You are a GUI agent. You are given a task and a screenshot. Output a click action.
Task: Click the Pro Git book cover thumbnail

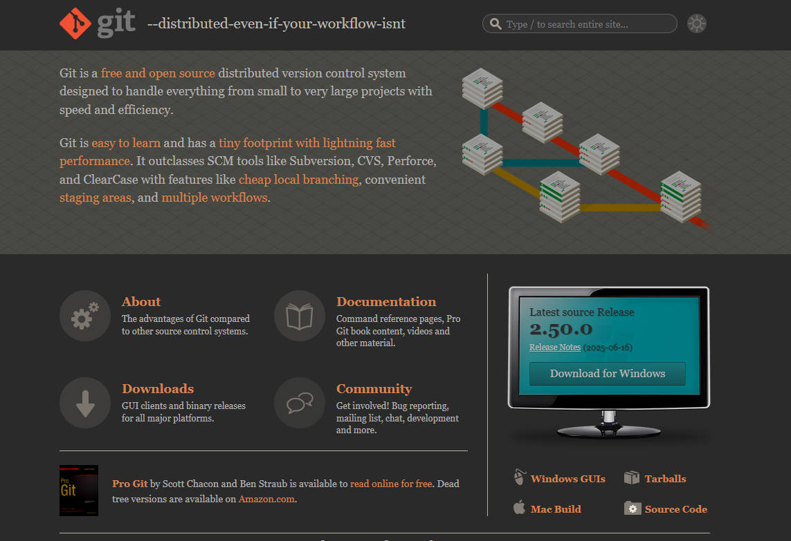tap(79, 490)
